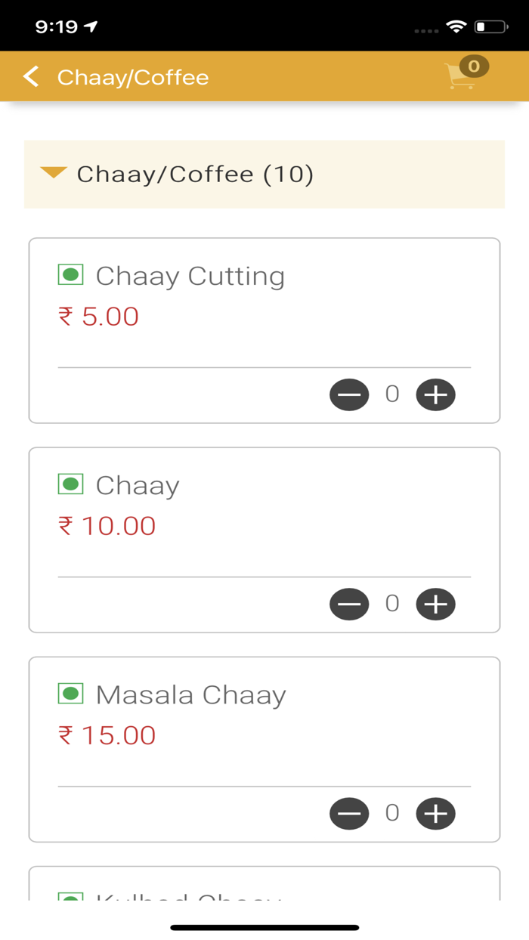
Task: Increase Chaay Cutting quantity with plus
Action: (x=435, y=394)
